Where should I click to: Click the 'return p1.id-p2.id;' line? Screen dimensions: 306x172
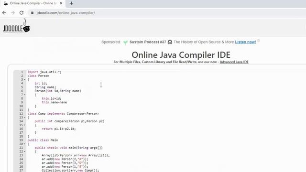[58, 129]
